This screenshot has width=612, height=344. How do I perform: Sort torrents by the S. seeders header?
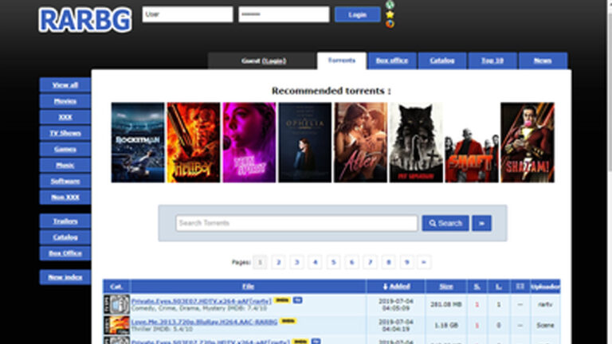click(477, 287)
